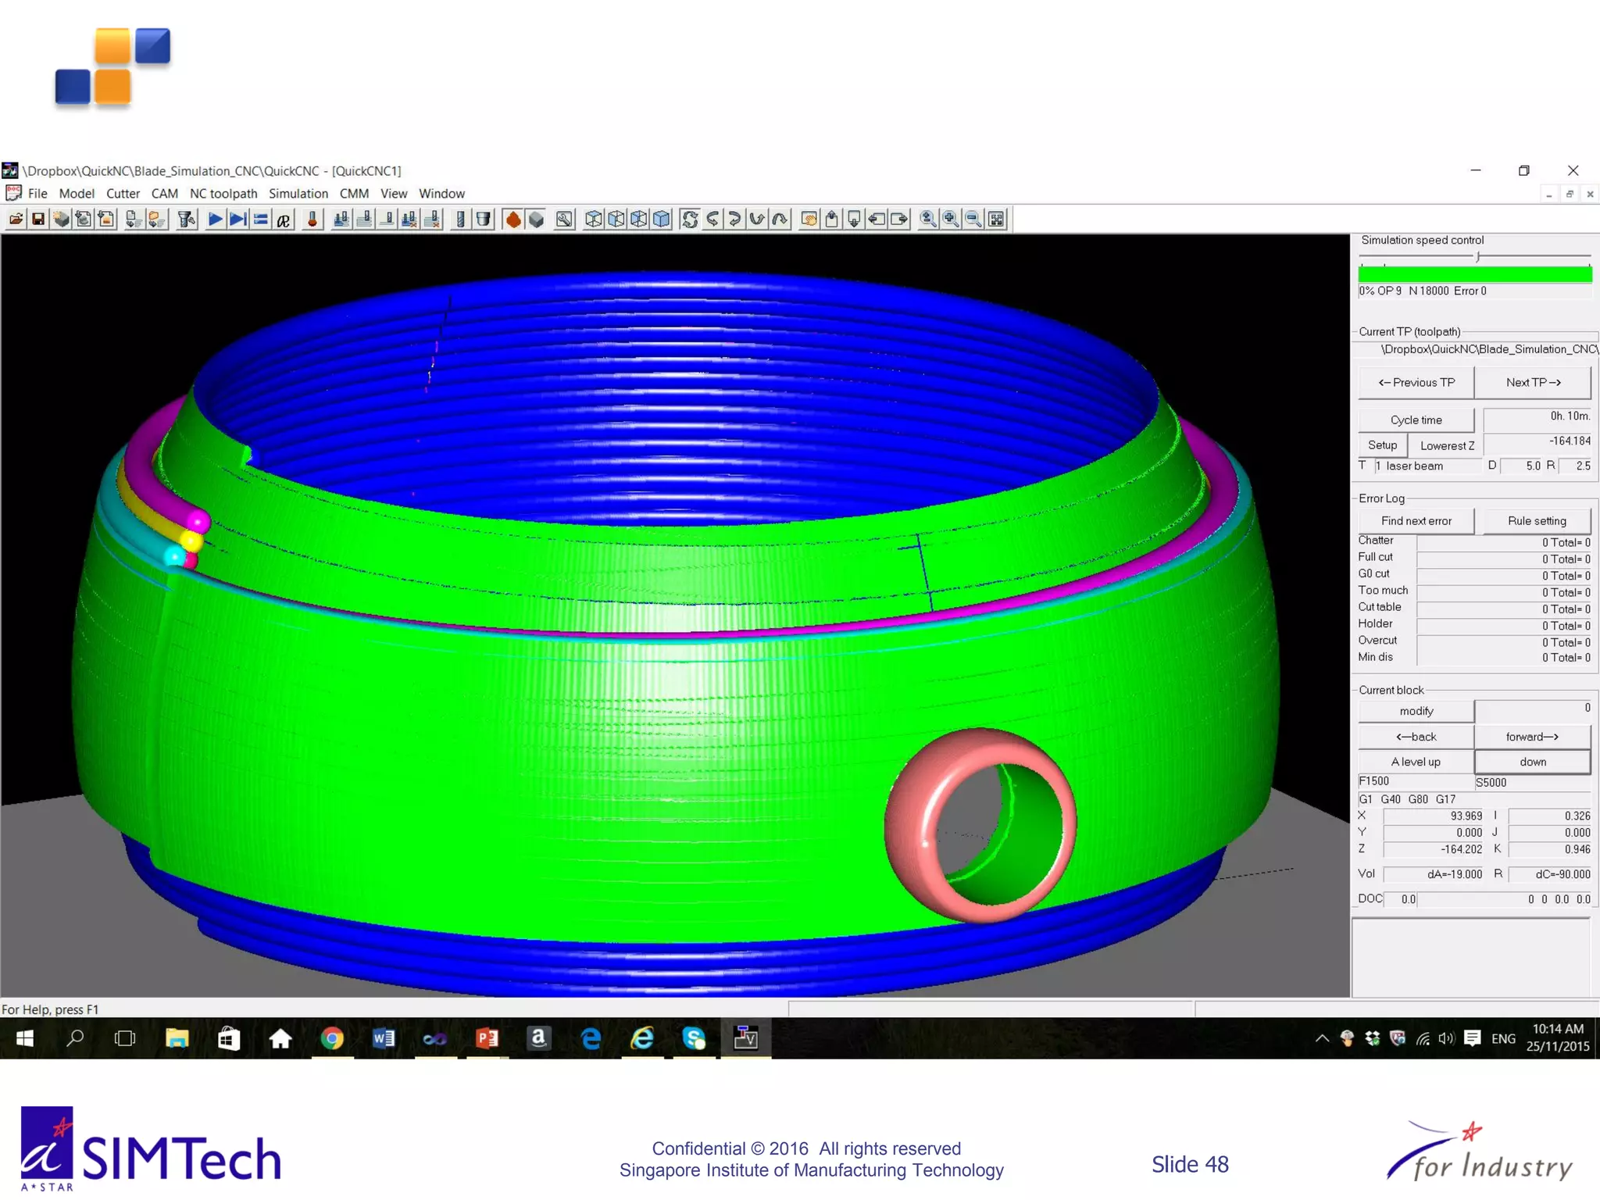This screenshot has height=1200, width=1600.
Task: Click the zoom-out magnifier icon
Action: click(x=973, y=220)
